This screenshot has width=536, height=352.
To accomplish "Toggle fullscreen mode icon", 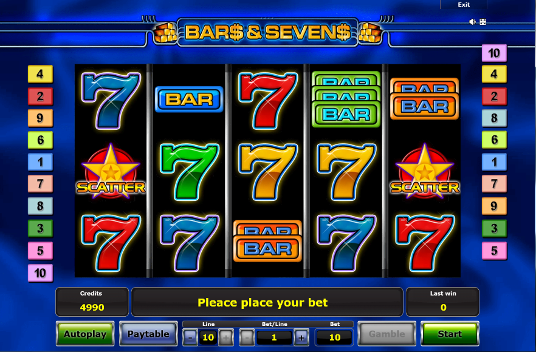I will (483, 22).
